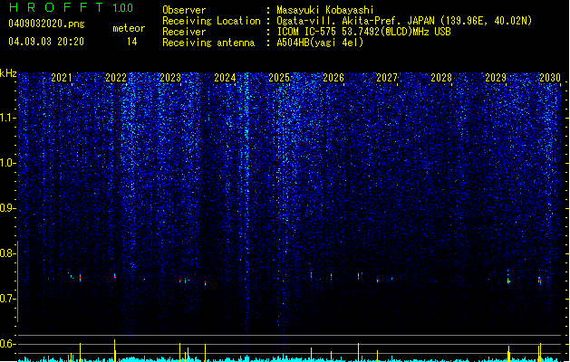
Task: Click the 2023 time axis label
Action: (170, 77)
